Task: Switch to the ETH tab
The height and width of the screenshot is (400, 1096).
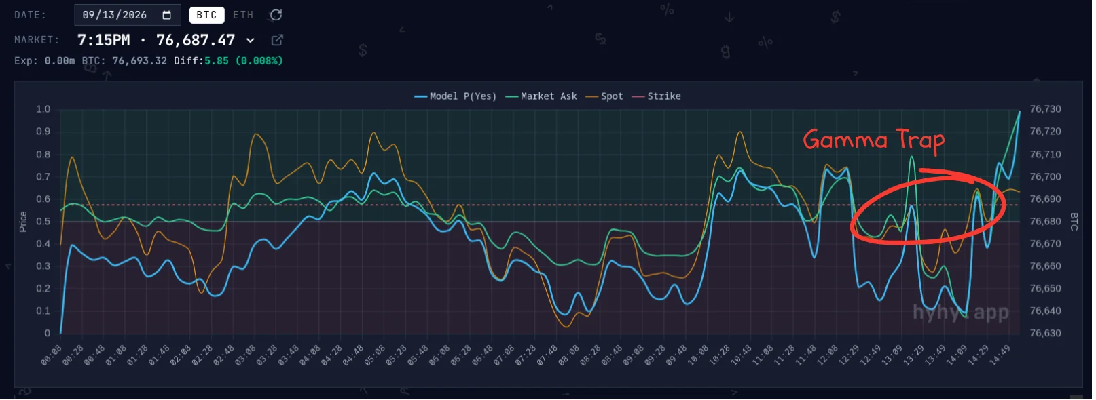Action: [243, 15]
